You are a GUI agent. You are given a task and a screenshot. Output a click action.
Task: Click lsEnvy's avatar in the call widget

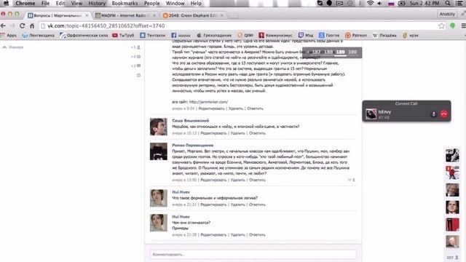[x=371, y=114]
